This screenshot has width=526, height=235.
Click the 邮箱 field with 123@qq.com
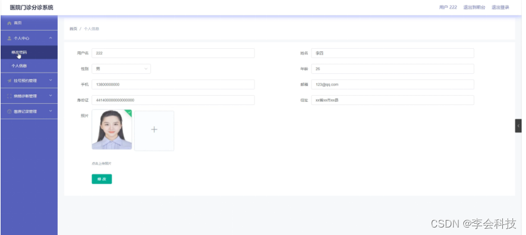[392, 84]
